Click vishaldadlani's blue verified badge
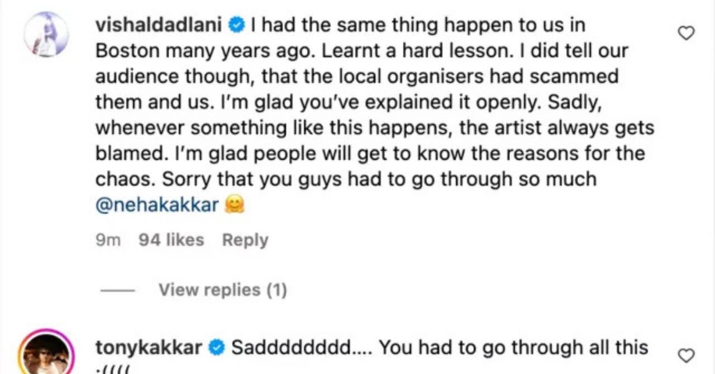The image size is (715, 374). [x=237, y=25]
